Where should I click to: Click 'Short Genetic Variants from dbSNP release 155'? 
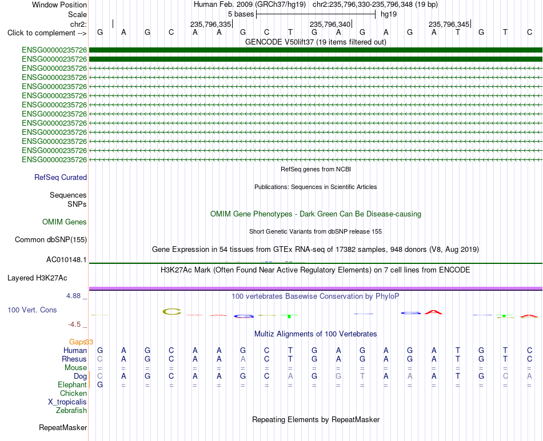316,231
